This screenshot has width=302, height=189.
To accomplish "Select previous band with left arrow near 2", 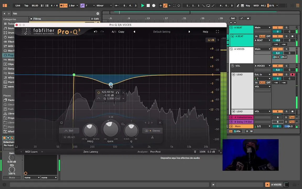I will (x=145, y=123).
